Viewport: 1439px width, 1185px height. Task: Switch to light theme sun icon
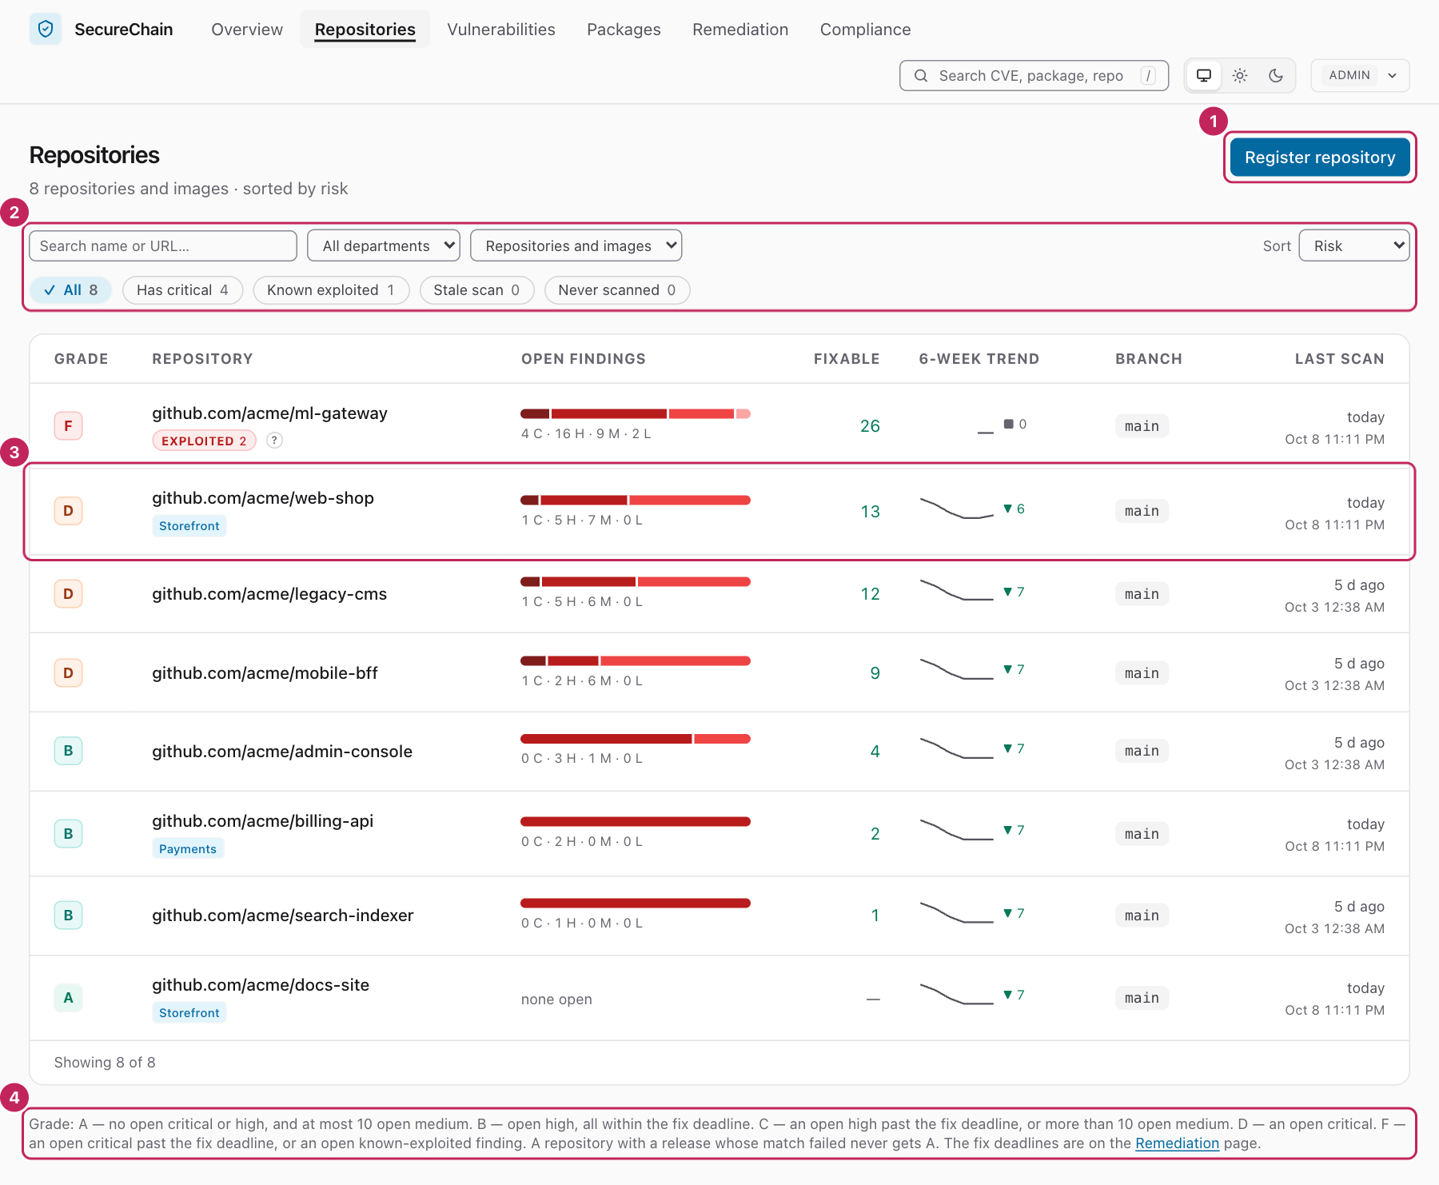(x=1240, y=75)
